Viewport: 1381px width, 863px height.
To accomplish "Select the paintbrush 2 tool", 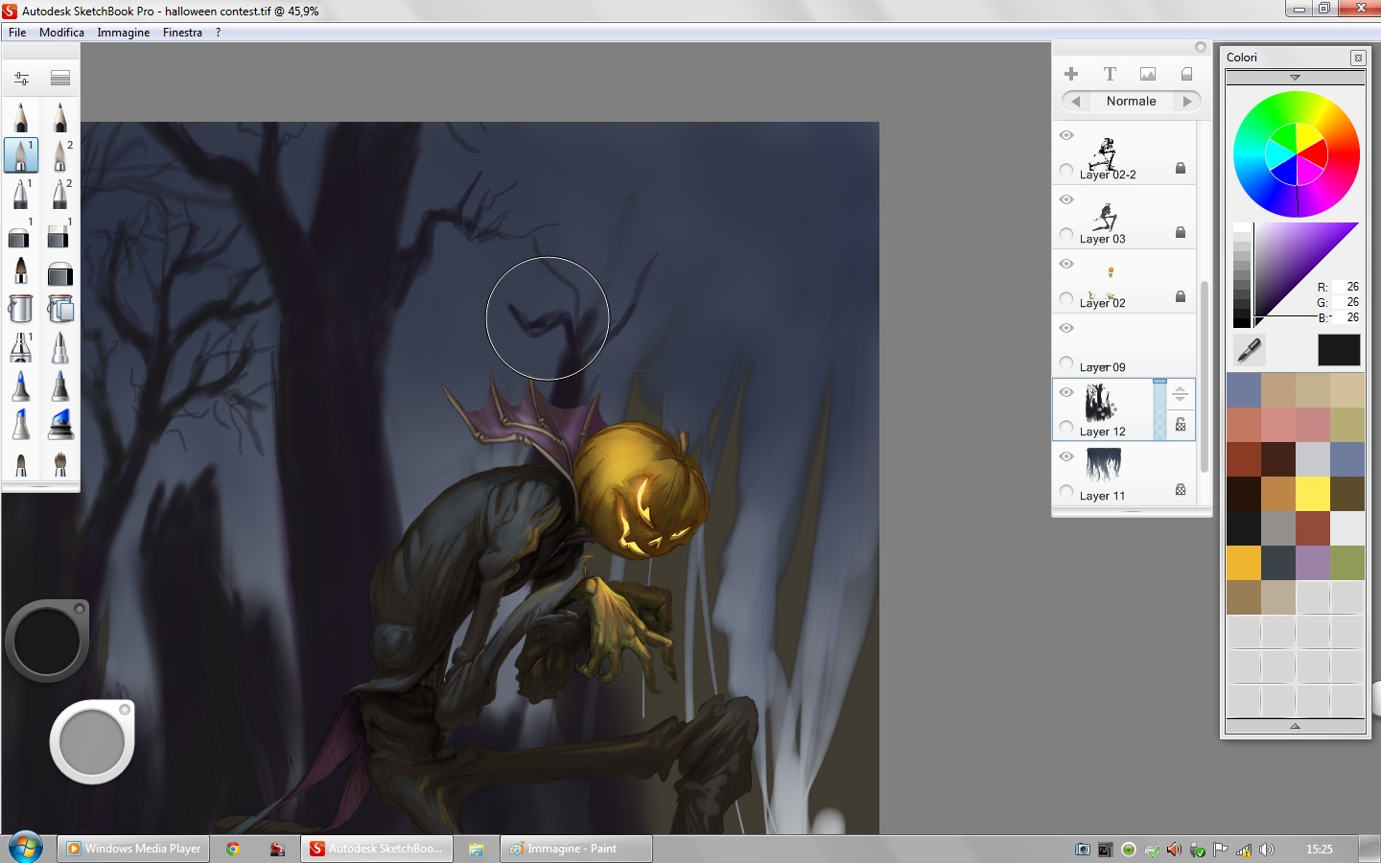I will tap(59, 155).
